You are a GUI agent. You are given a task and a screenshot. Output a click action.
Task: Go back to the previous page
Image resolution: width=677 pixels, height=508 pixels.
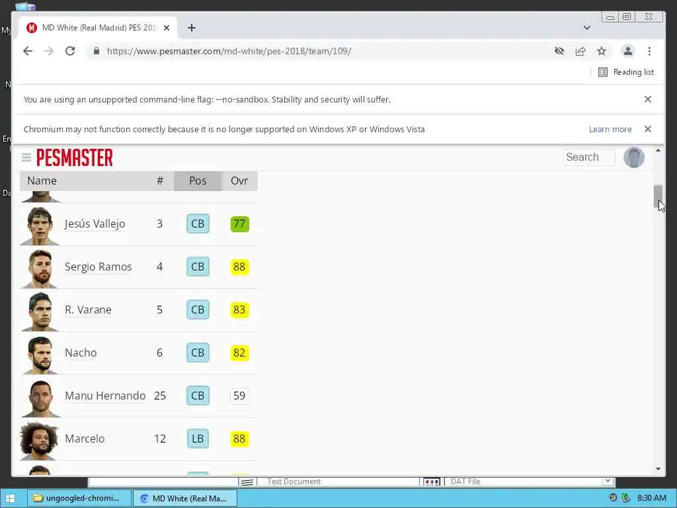pyautogui.click(x=28, y=51)
